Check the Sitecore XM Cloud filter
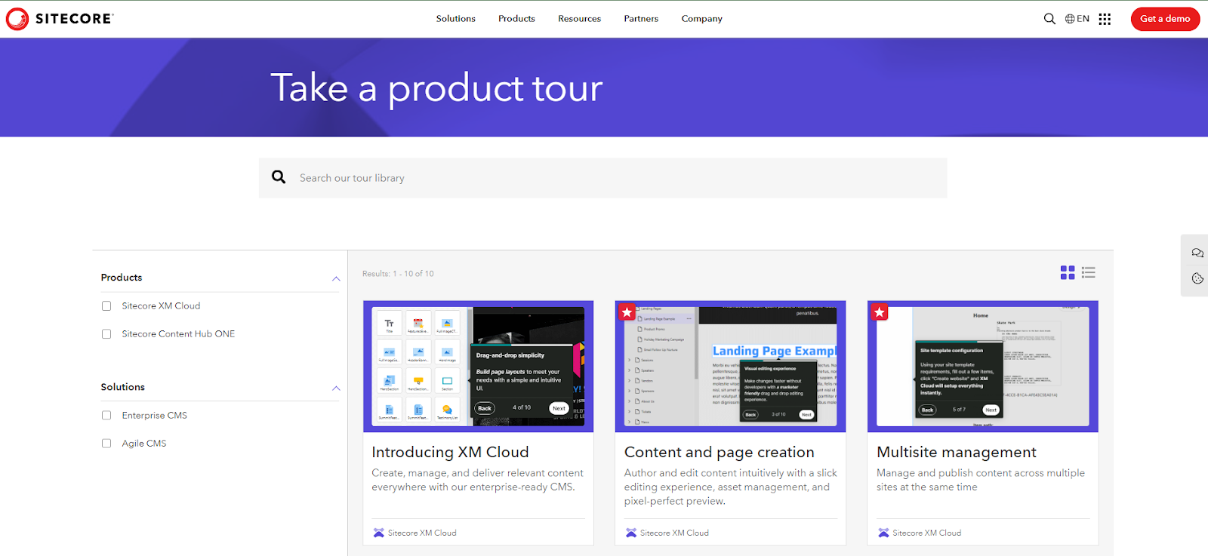Screen dimensions: 1208x556 coord(106,306)
